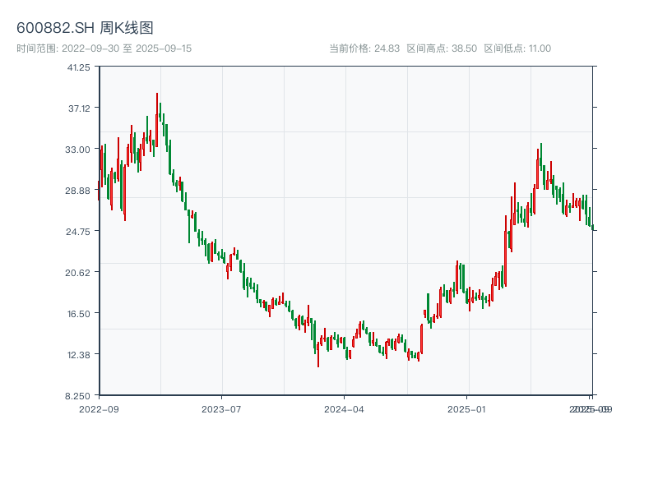Click the 8.250 y-axis label
The image size is (658, 493).
79,396
